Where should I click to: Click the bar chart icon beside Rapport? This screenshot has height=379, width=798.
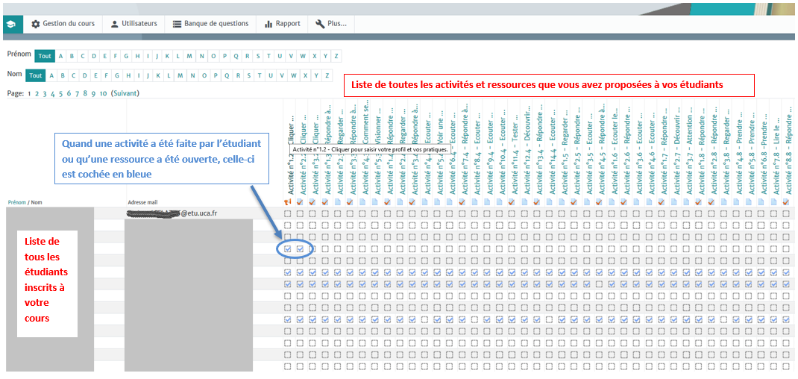point(268,24)
